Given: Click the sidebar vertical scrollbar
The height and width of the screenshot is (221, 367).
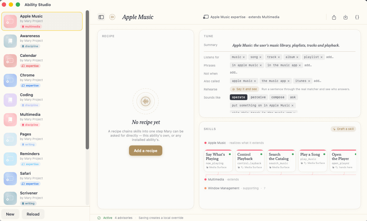Looking at the screenshot, I should [x=87, y=80].
